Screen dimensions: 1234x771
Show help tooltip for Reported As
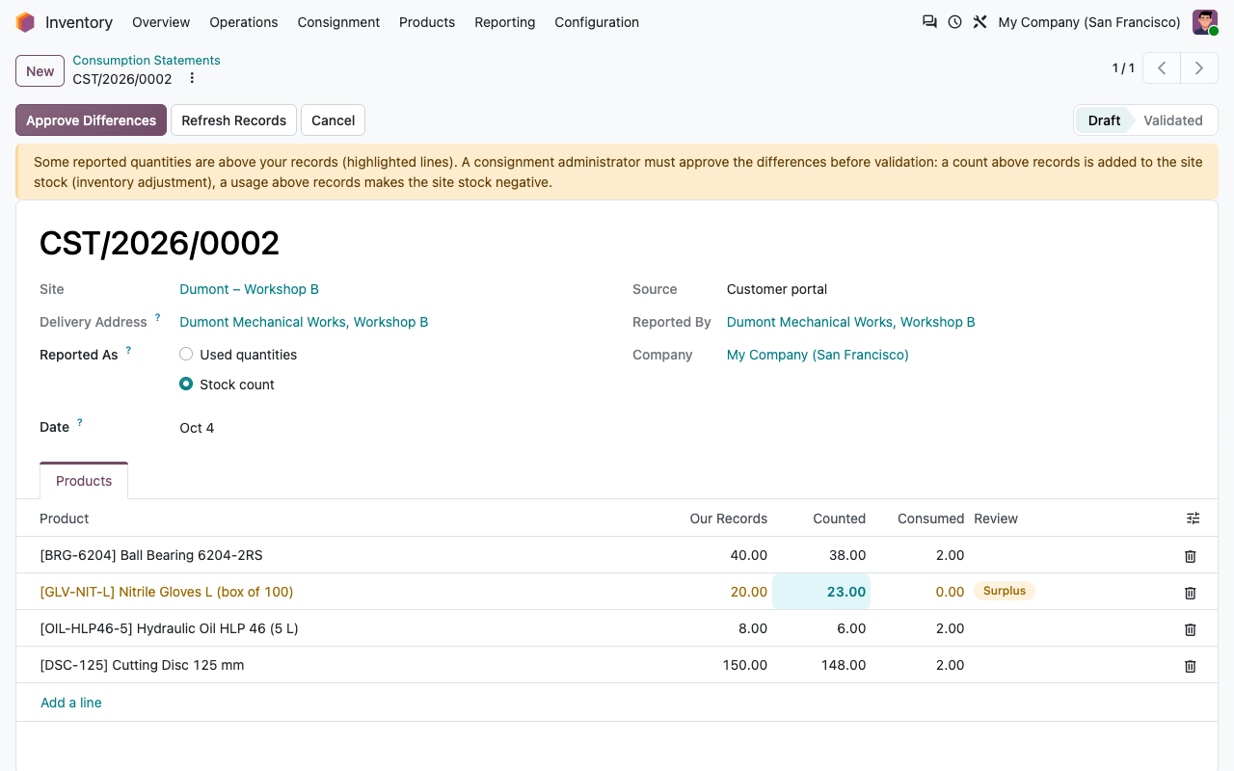click(x=128, y=350)
